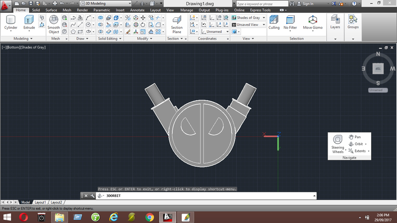Click the Orbit navigate button
Image resolution: width=397 pixels, height=223 pixels.
356,144
